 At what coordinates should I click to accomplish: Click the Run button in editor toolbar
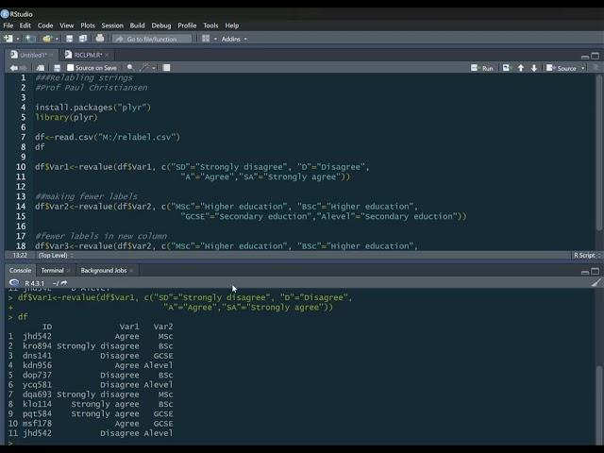[482, 68]
